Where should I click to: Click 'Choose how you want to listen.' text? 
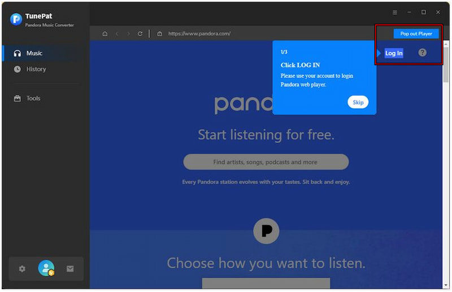[x=266, y=263]
